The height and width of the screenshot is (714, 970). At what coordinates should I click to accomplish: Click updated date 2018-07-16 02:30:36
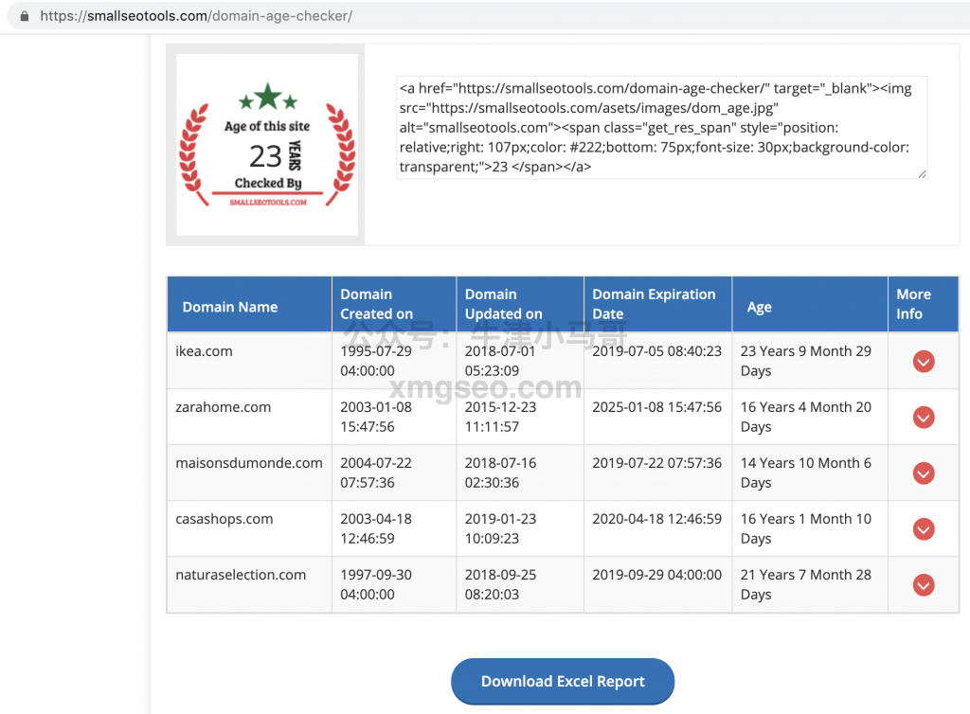[500, 473]
